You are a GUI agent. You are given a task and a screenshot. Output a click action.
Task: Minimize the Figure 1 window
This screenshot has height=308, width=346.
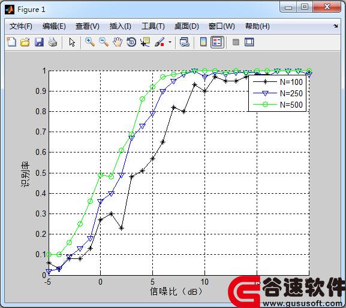tap(288, 7)
